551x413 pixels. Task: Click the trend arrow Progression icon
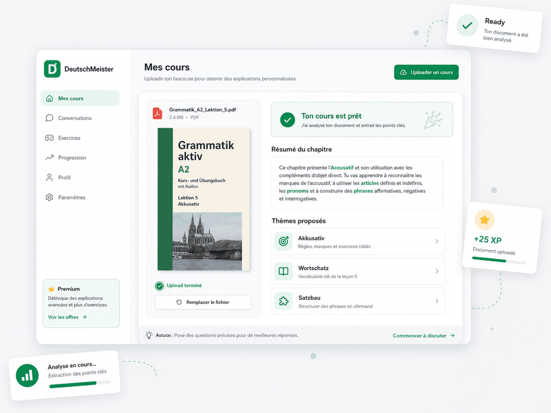point(50,158)
